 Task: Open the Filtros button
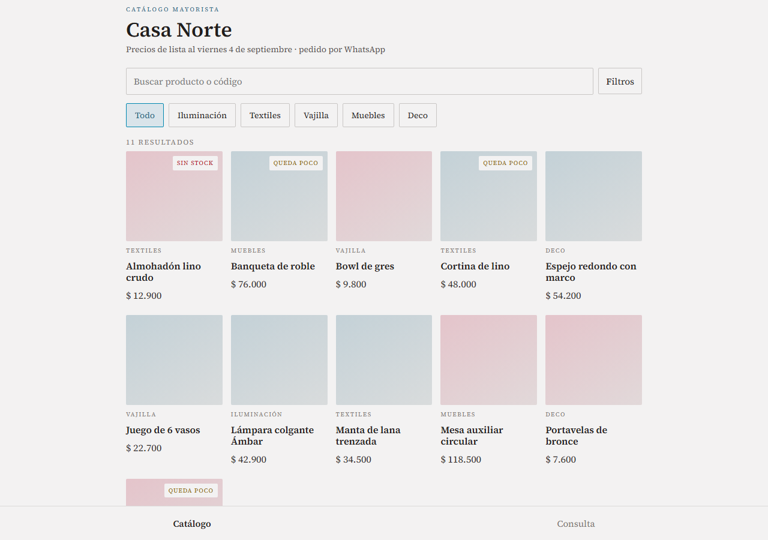pyautogui.click(x=620, y=81)
